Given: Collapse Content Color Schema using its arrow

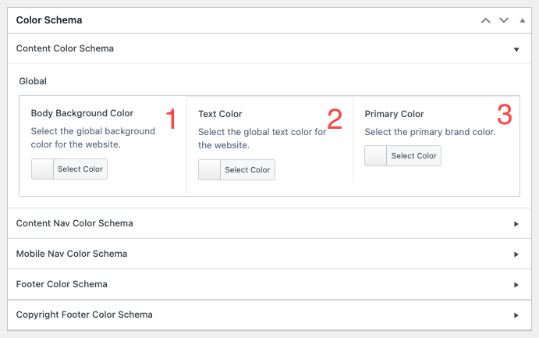Looking at the screenshot, I should 516,49.
